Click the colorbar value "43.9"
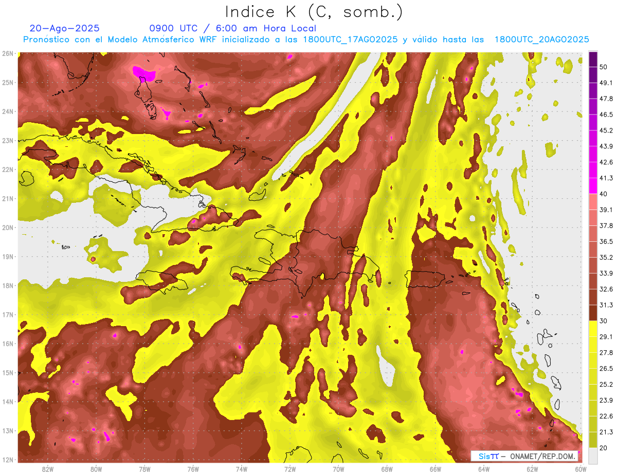The width and height of the screenshot is (617, 476). click(x=606, y=146)
